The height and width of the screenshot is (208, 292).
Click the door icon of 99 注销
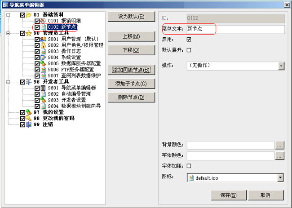pyautogui.click(x=28, y=124)
